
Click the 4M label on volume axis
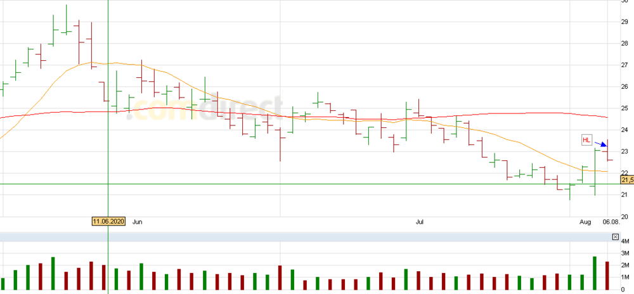pyautogui.click(x=625, y=242)
